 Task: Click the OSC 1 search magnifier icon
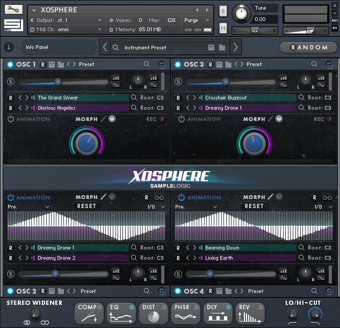147,65
